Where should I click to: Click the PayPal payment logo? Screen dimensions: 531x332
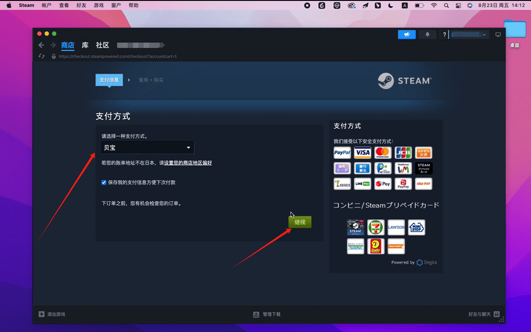click(342, 153)
